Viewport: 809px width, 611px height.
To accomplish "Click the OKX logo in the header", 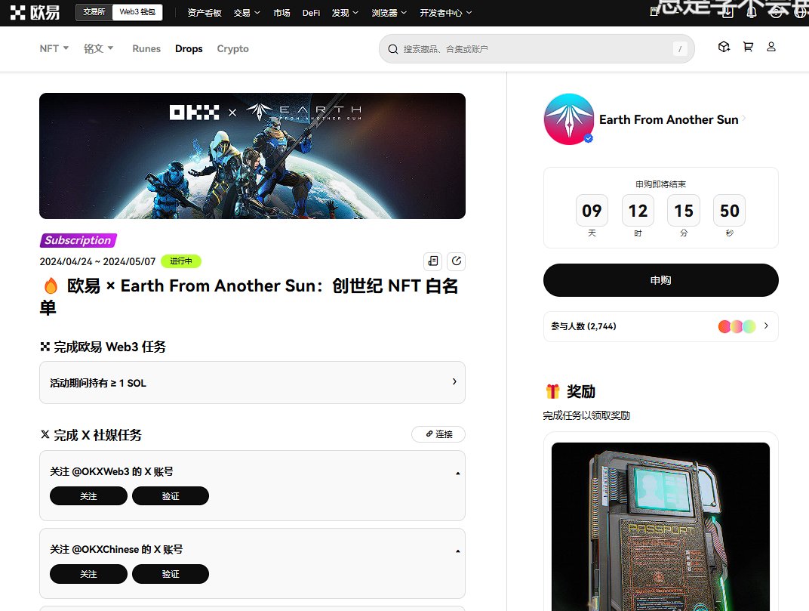I will 35,12.
